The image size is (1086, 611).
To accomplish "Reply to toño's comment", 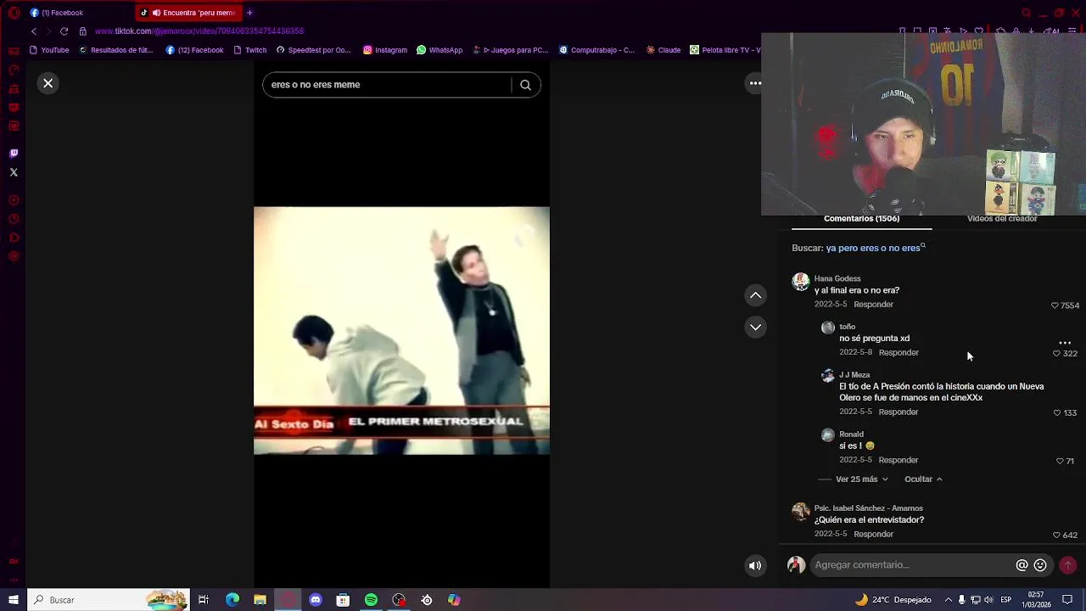I will coord(898,353).
